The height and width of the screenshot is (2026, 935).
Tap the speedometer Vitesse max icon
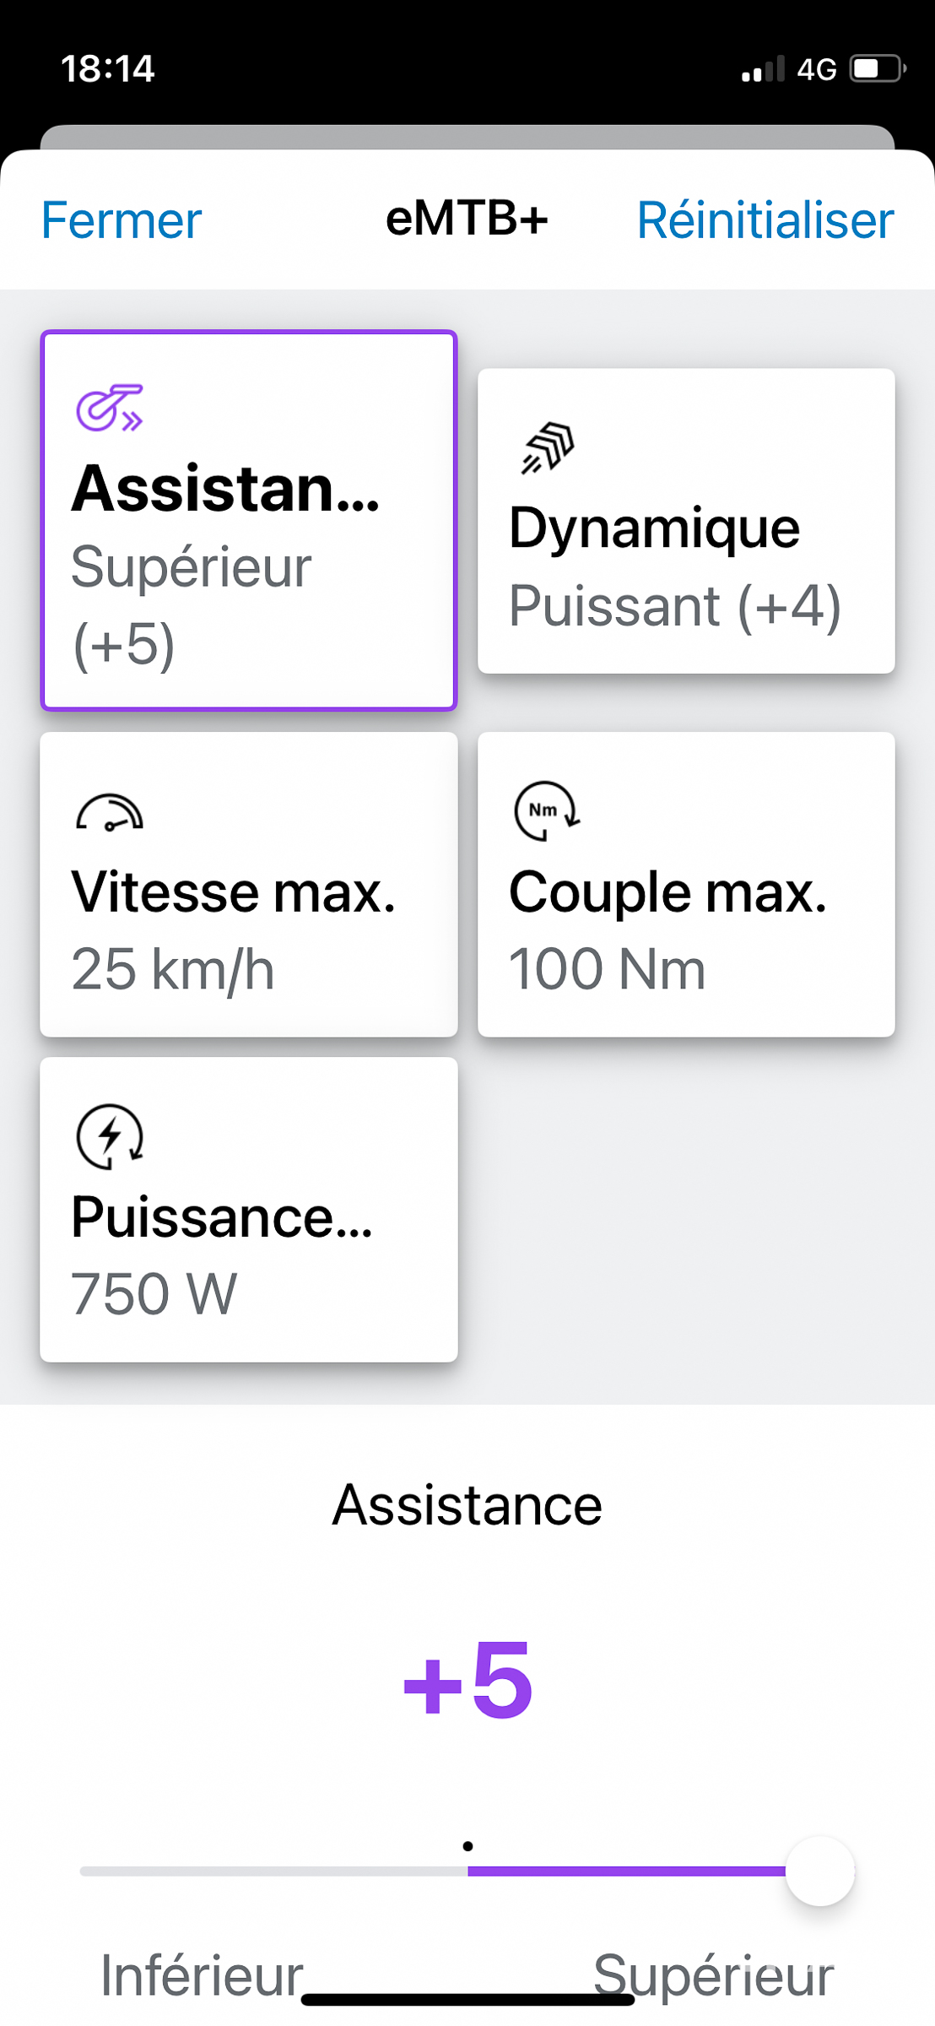(x=110, y=813)
